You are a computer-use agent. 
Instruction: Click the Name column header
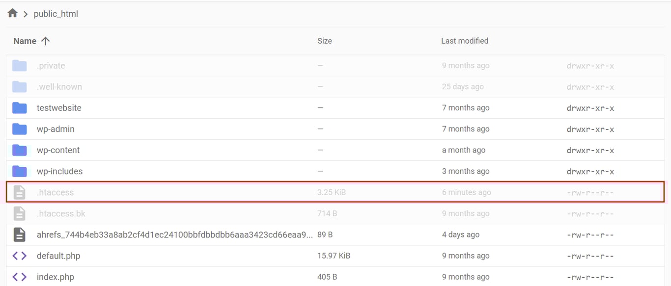25,41
